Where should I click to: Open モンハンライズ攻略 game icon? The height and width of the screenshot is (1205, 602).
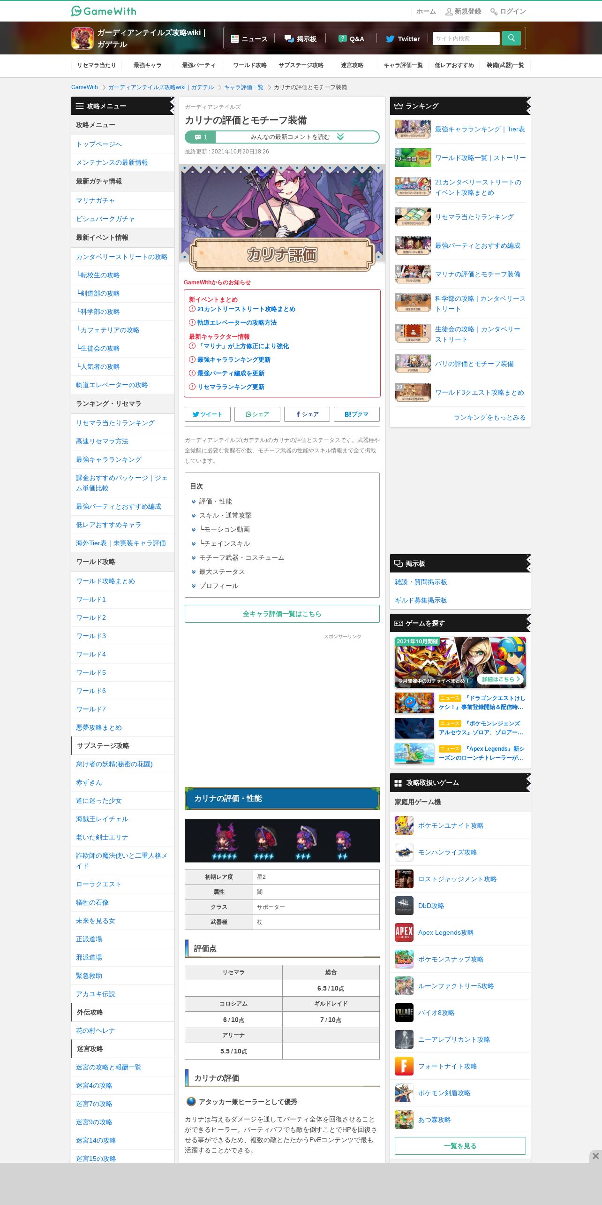click(404, 852)
